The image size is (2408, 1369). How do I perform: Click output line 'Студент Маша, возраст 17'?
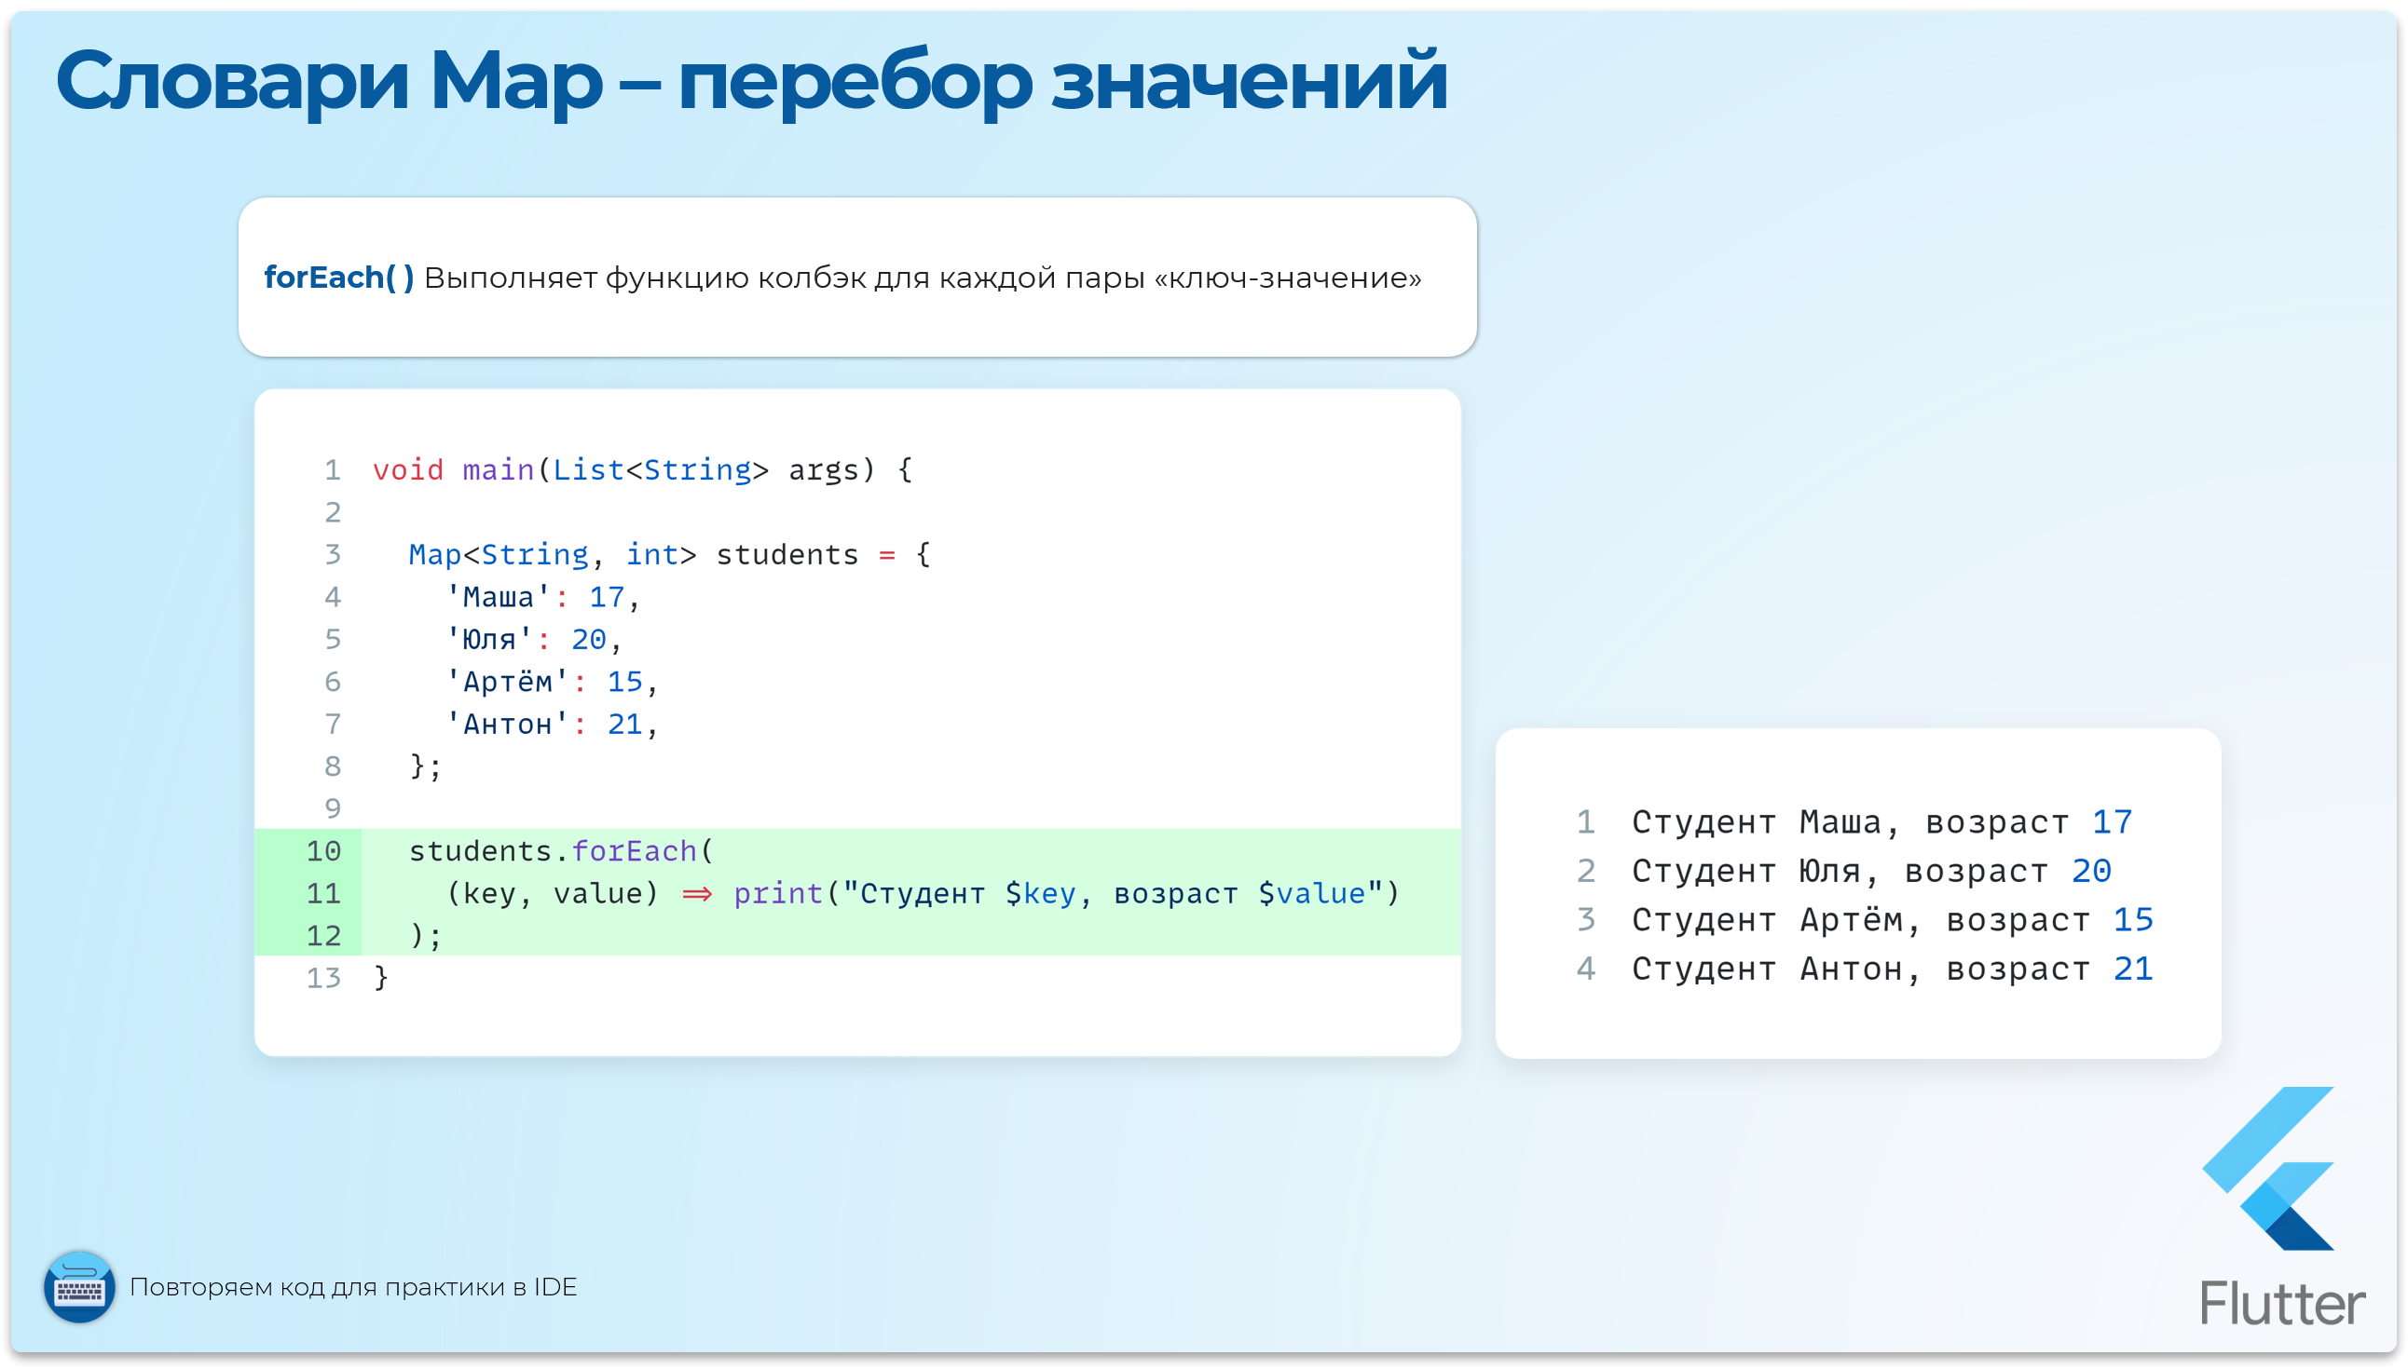pos(1881,822)
